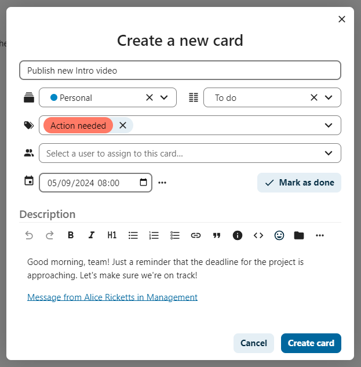This screenshot has height=367, width=361.
Task: Insert a bulleted list
Action: [133, 235]
